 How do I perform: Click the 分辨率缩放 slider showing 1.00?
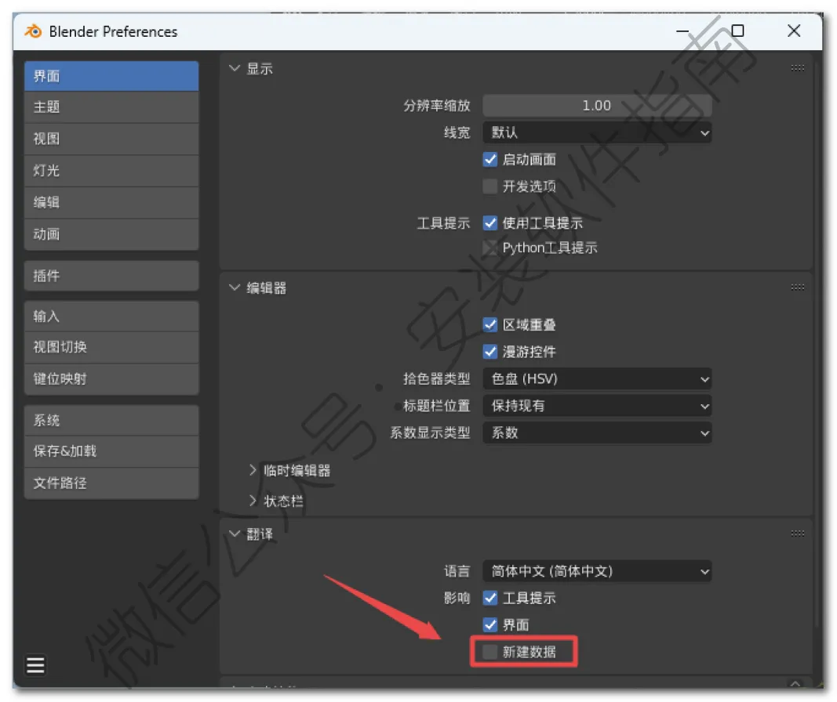597,106
